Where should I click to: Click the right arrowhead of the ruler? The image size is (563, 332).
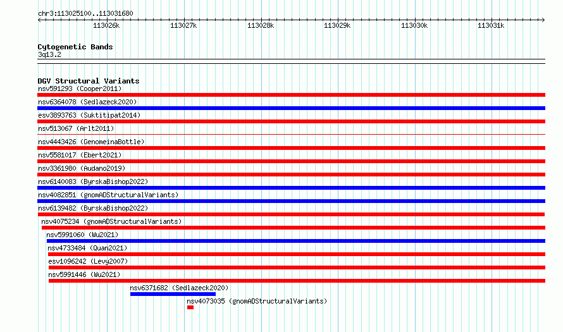(x=543, y=20)
